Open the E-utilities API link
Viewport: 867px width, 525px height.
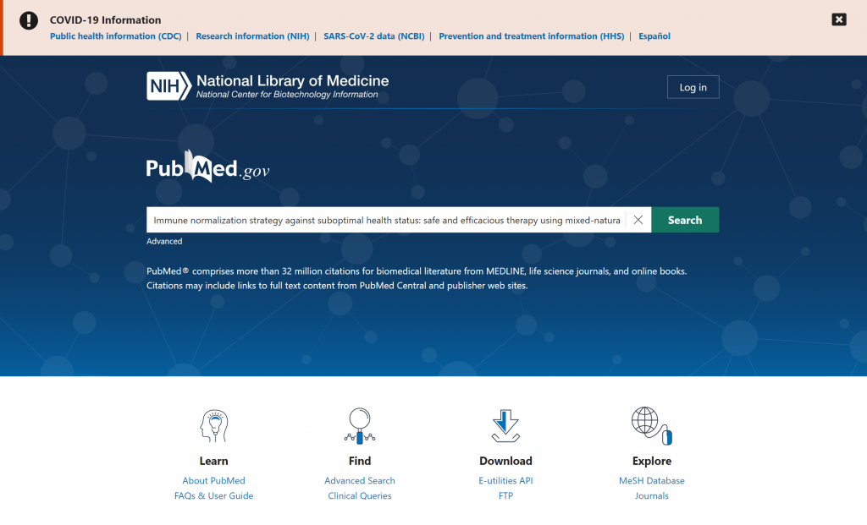pos(505,481)
